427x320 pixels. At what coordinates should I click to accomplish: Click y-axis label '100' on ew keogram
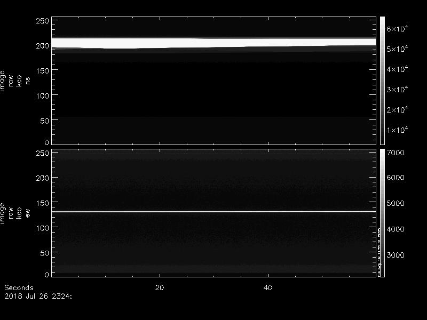click(x=42, y=228)
